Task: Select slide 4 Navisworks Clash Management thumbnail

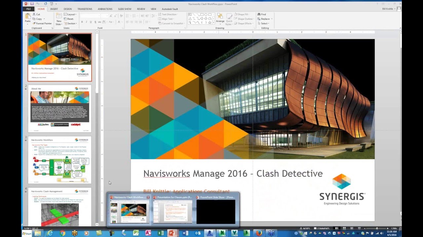Action: (59, 207)
